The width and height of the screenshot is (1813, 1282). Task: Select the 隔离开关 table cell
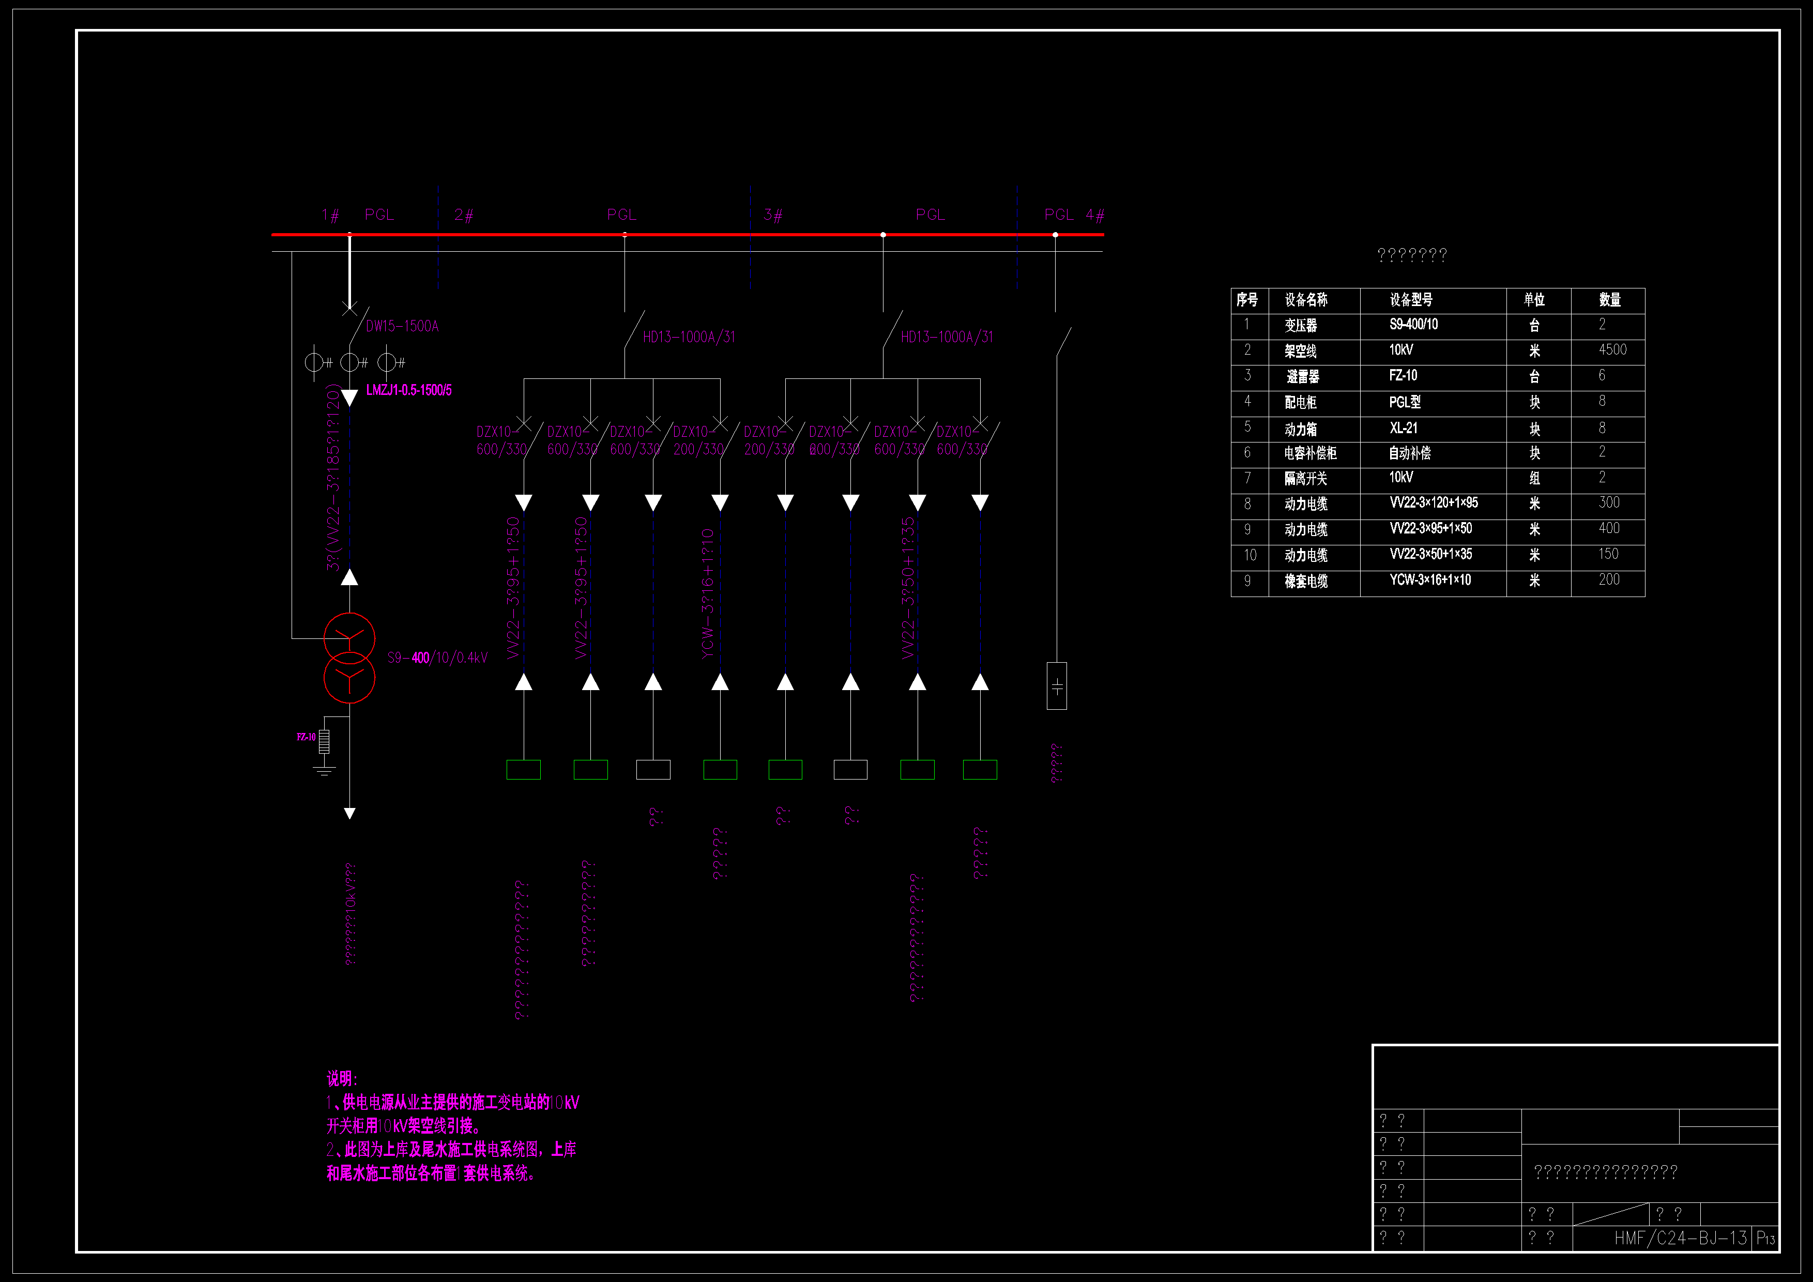point(1306,478)
